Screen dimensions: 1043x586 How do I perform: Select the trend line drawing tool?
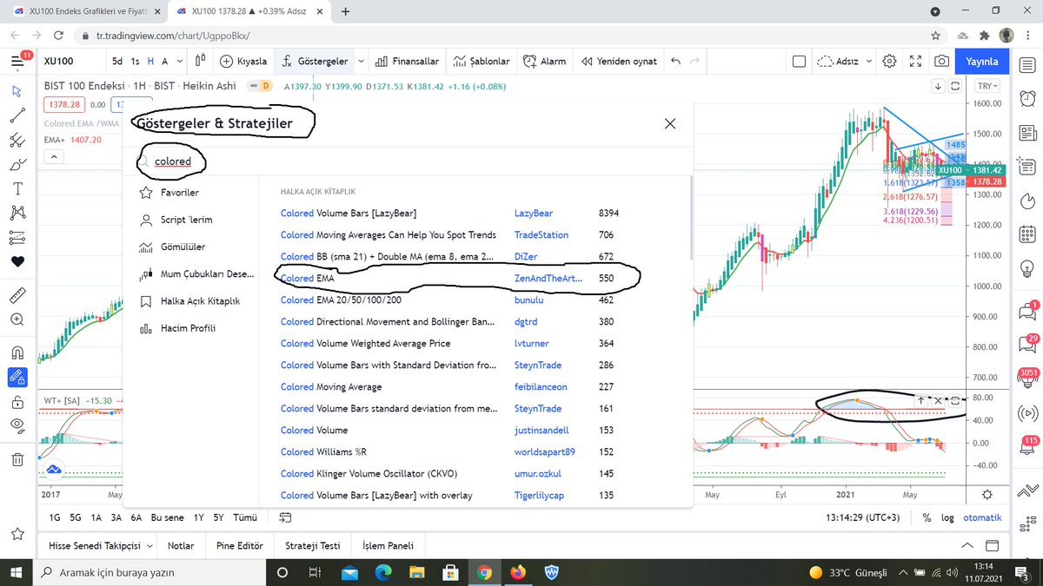(17, 115)
